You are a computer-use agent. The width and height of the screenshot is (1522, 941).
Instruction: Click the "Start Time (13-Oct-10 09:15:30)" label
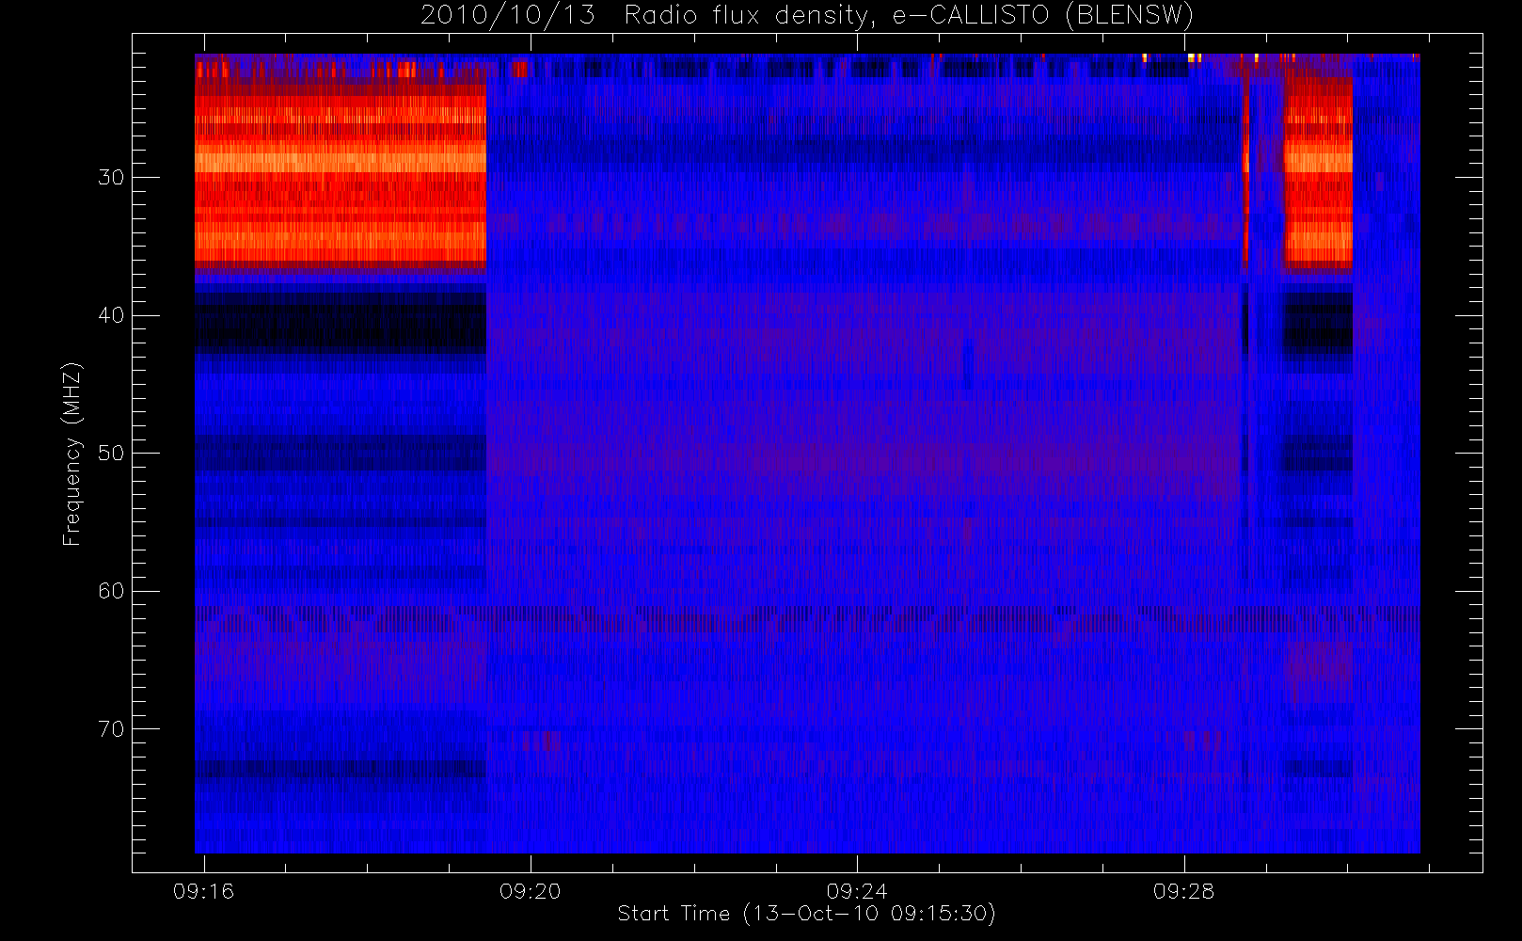[806, 914]
